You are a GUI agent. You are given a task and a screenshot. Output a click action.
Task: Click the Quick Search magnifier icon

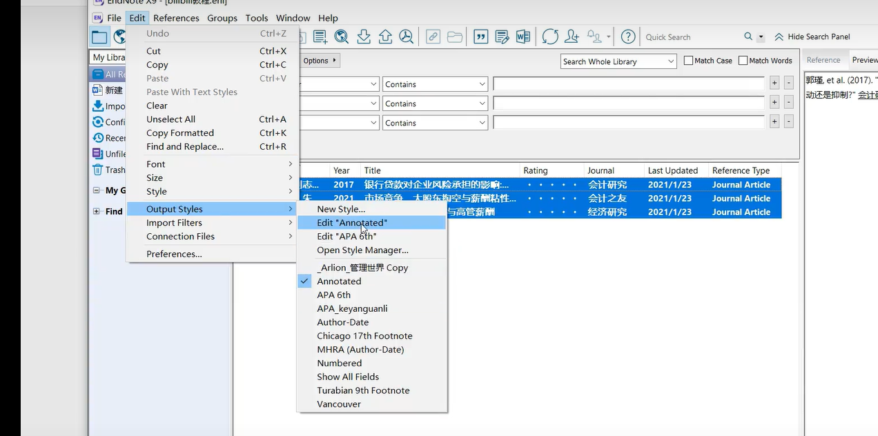[748, 37]
